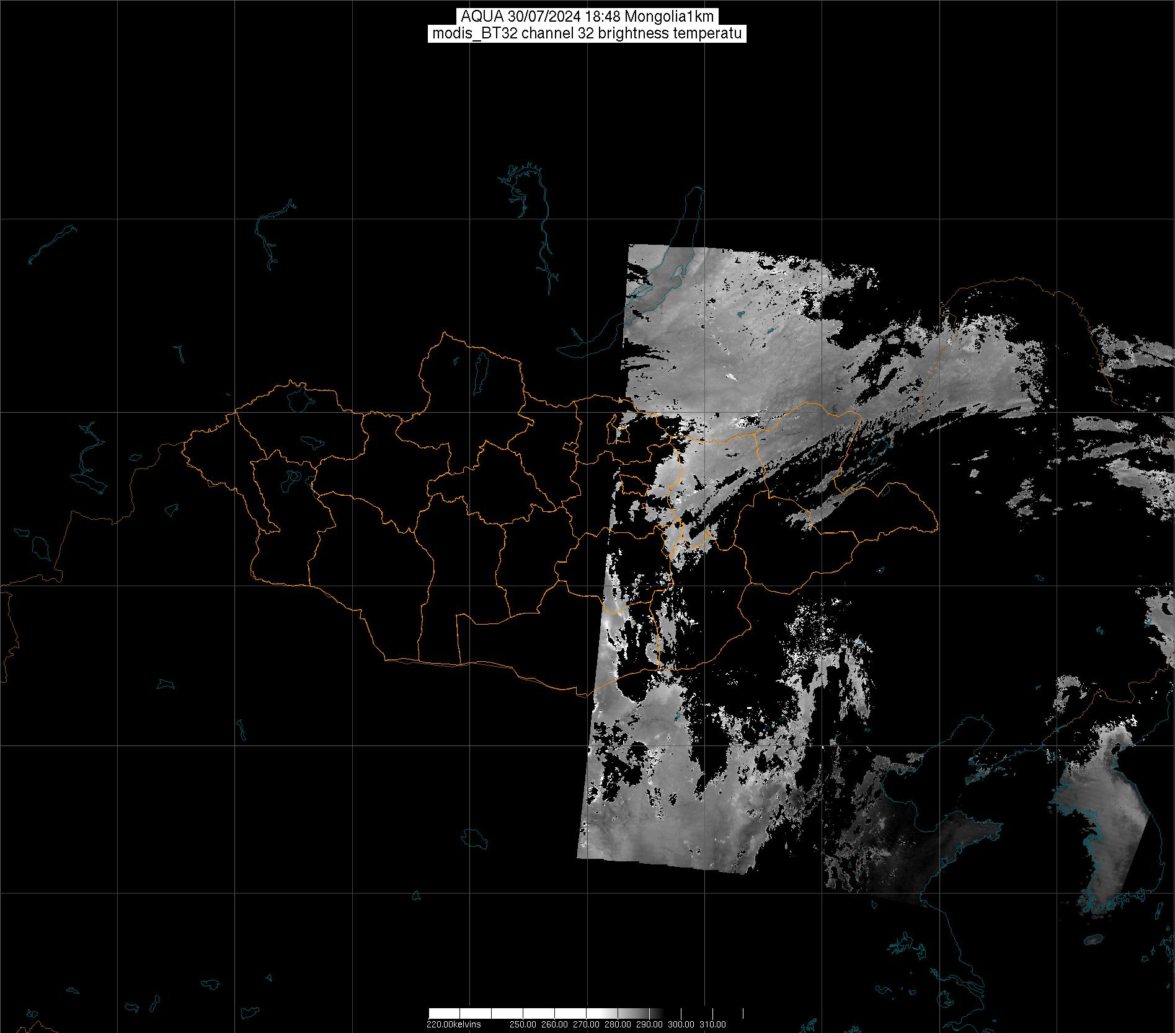1175x1033 pixels.
Task: Click the 290.00 colorbar label
Action: [650, 1024]
